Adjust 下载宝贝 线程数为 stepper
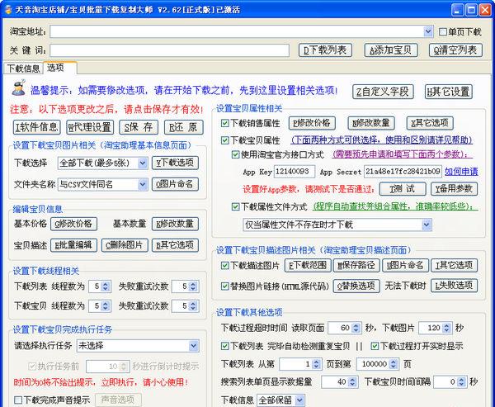Image resolution: width=495 pixels, height=407 pixels. (106, 306)
